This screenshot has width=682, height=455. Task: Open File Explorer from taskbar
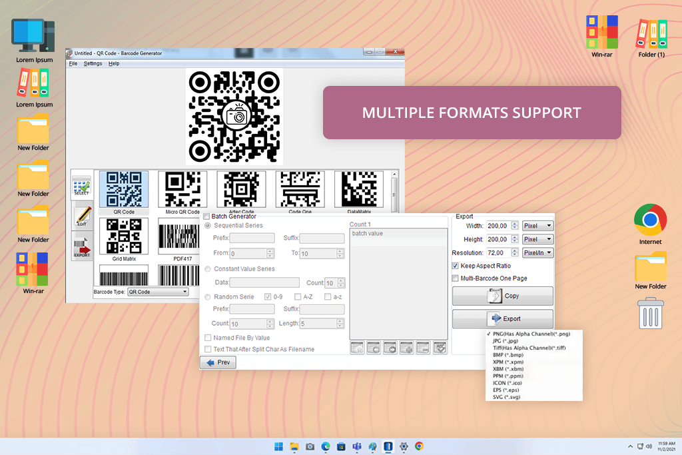click(294, 446)
